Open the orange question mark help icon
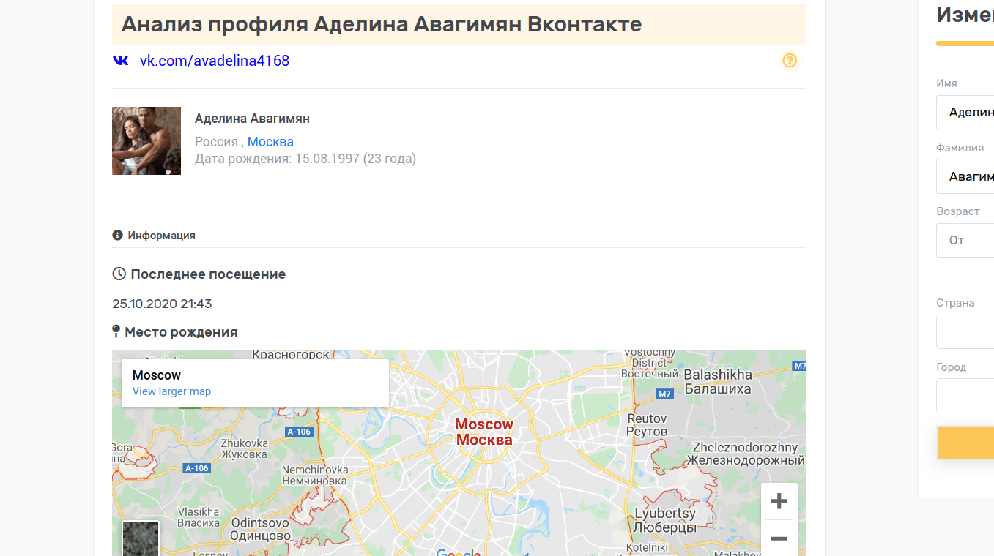This screenshot has height=556, width=994. (x=790, y=61)
